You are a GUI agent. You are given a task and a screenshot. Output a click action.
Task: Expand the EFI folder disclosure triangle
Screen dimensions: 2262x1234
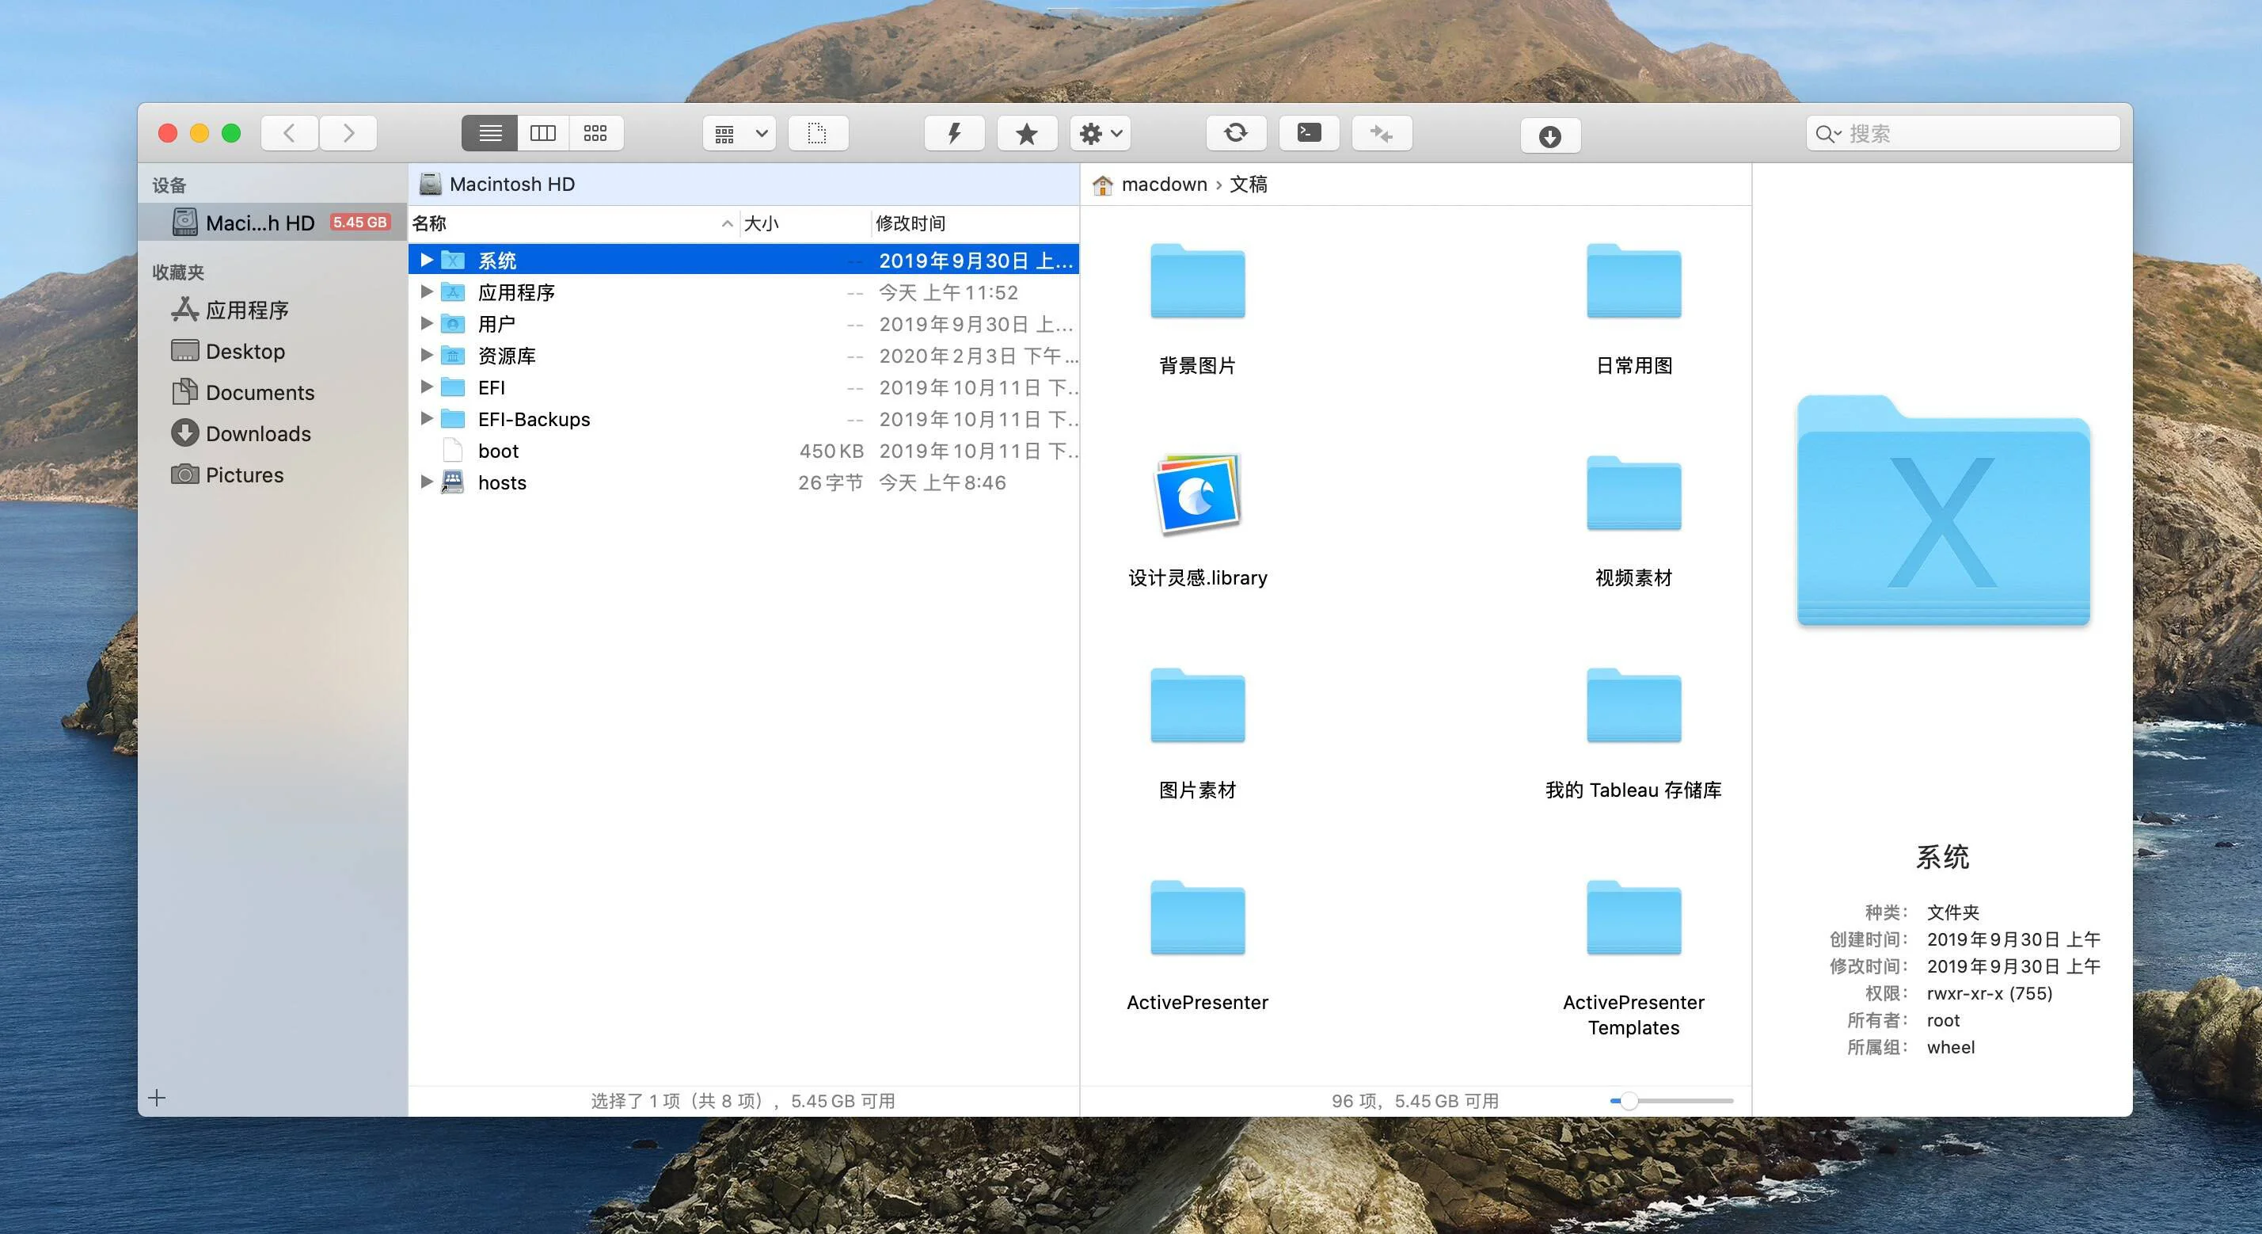(x=427, y=387)
